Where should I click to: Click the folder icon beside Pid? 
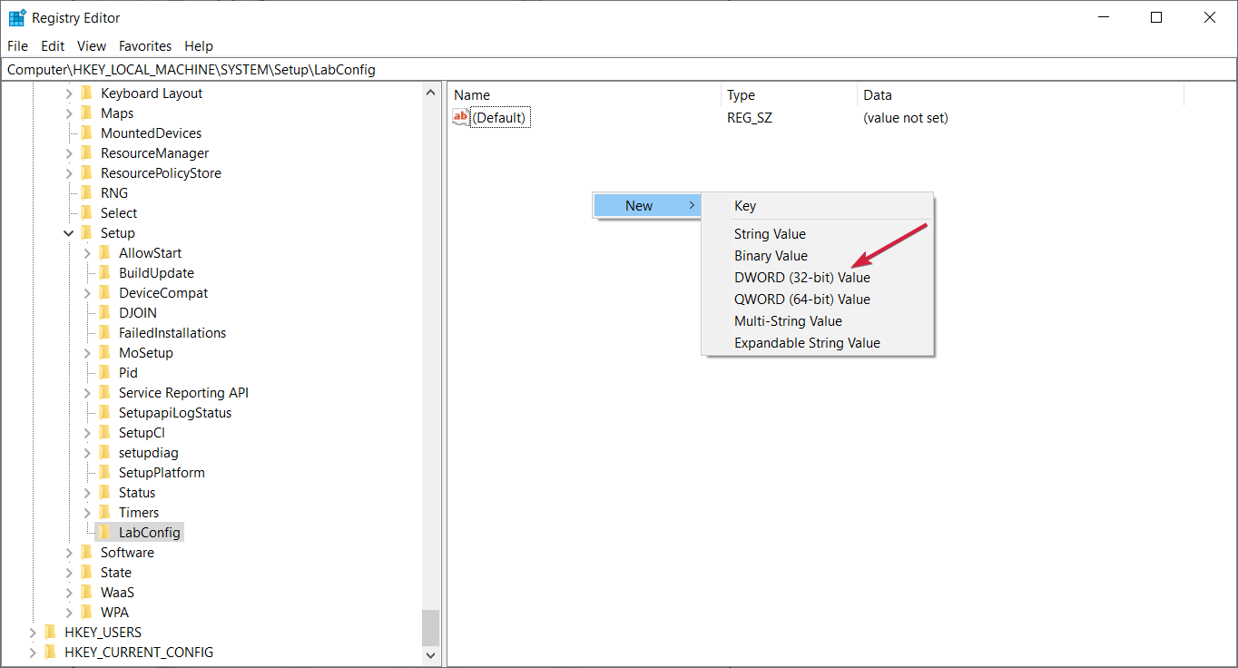[x=104, y=372]
